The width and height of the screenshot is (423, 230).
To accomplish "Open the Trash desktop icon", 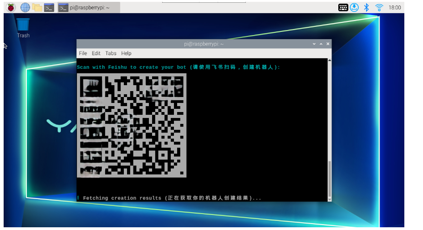I will (23, 28).
